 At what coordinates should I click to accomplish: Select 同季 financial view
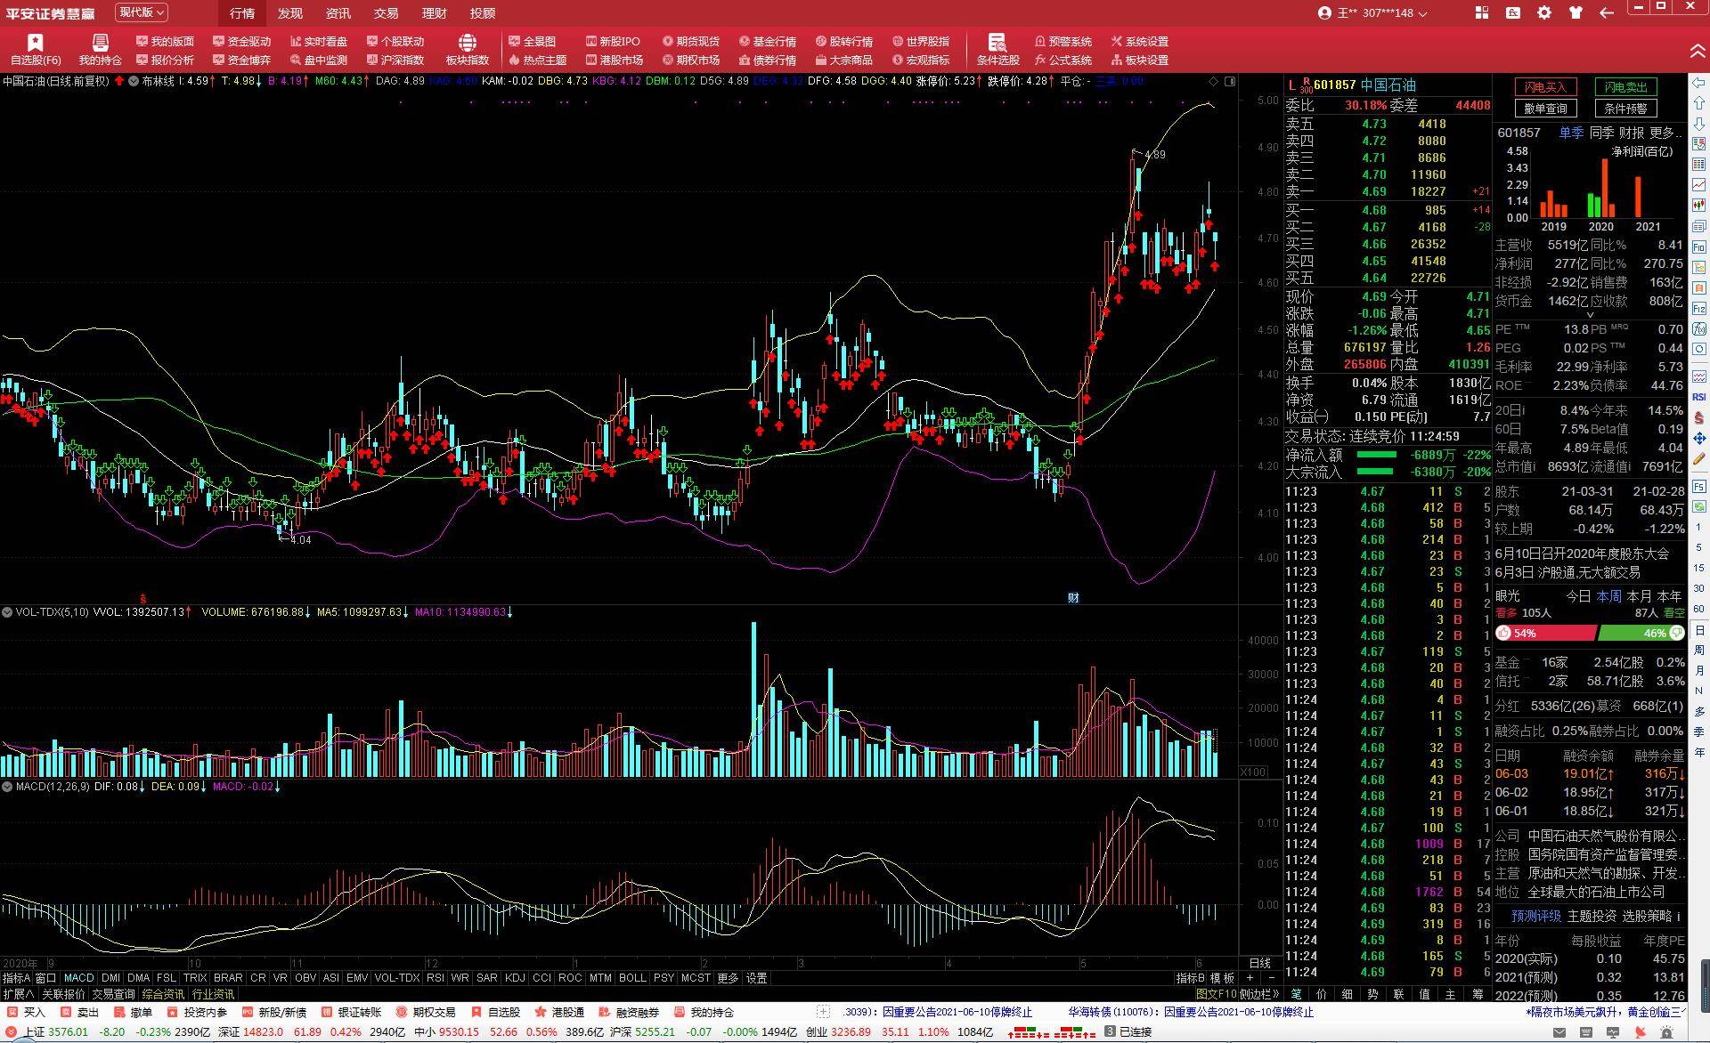1601,133
